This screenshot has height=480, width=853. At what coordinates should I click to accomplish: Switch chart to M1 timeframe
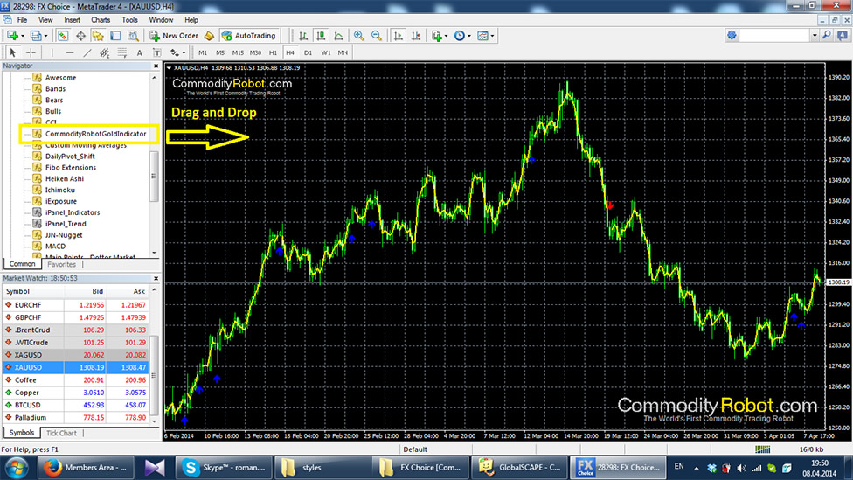click(203, 52)
